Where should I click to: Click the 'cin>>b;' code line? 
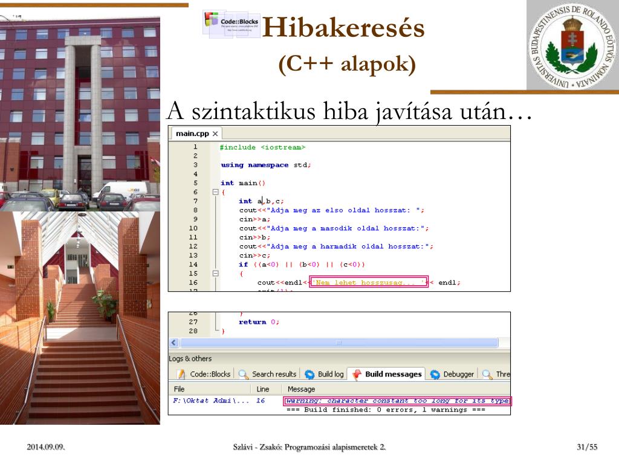[x=254, y=237]
